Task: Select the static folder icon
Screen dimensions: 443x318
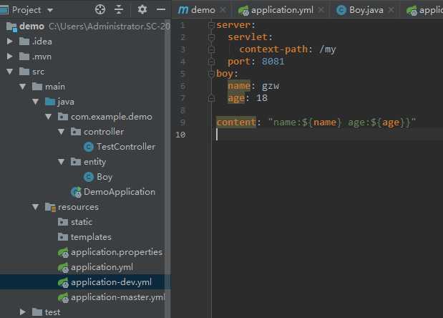Action: pos(63,222)
